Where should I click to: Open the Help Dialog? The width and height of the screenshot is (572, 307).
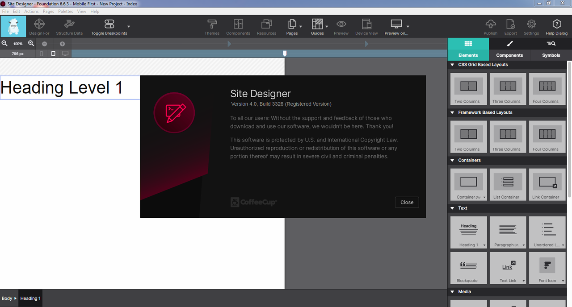click(556, 27)
